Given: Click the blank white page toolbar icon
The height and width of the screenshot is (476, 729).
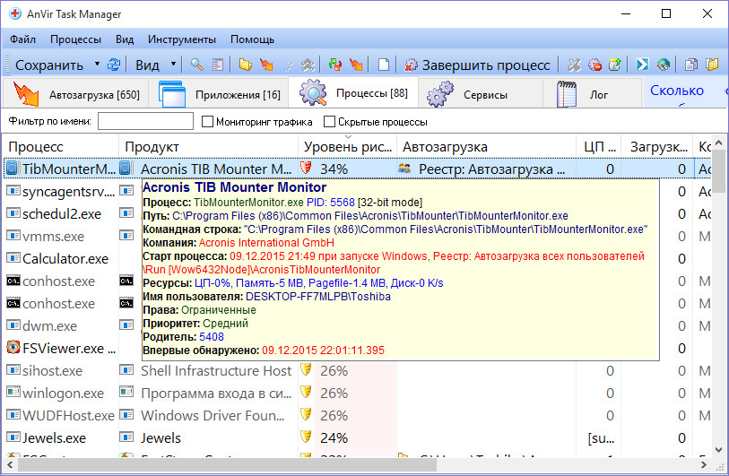Looking at the screenshot, I should pos(384,65).
